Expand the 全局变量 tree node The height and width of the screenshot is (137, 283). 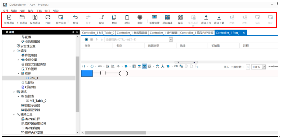(18, 60)
